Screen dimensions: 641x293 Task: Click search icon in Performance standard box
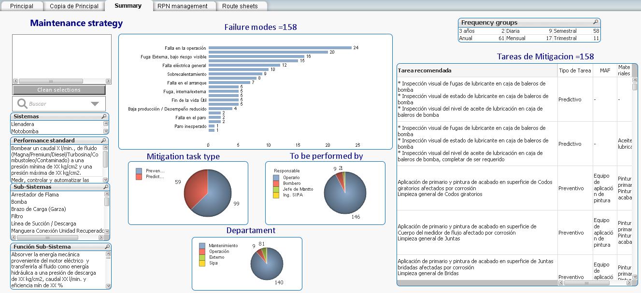click(x=104, y=141)
